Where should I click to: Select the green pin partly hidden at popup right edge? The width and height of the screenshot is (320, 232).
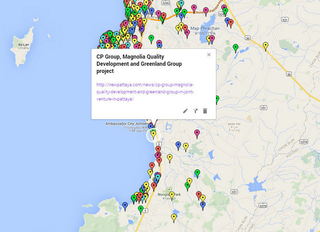pyautogui.click(x=217, y=99)
